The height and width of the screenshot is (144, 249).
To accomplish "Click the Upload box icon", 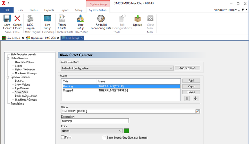I will [138, 19].
